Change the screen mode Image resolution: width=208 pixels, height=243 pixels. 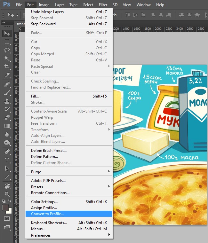tap(7, 227)
